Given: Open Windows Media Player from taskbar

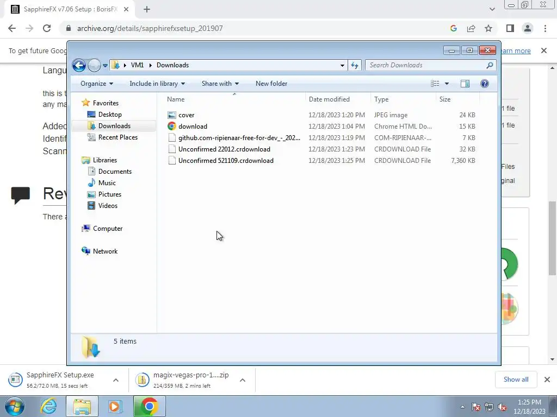Looking at the screenshot, I should [115, 406].
